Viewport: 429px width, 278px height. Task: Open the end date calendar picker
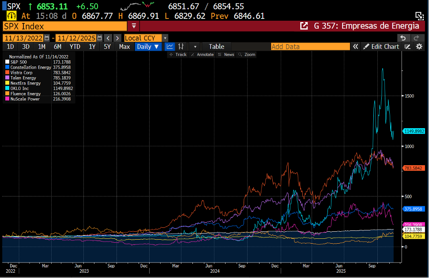click(x=100, y=38)
